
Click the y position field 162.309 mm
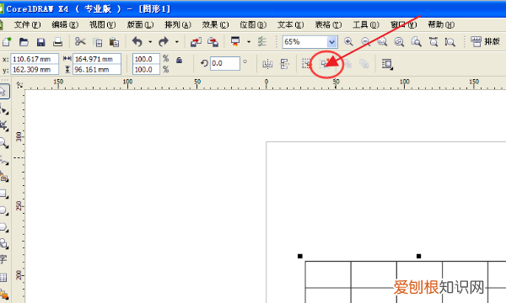click(35, 70)
